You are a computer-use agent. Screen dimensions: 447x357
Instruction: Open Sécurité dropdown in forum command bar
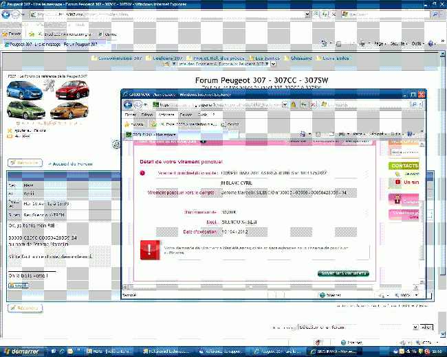pyautogui.click(x=399, y=43)
